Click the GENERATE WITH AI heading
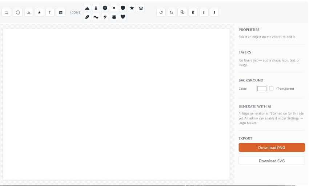 point(255,106)
